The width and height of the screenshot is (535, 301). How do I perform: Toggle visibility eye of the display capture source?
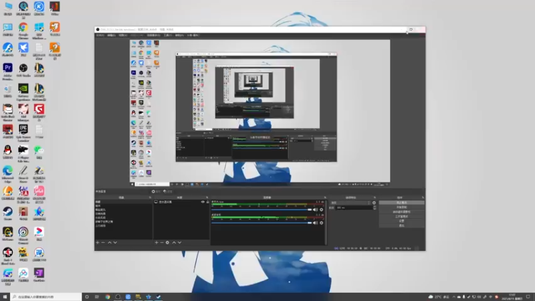[x=203, y=202]
